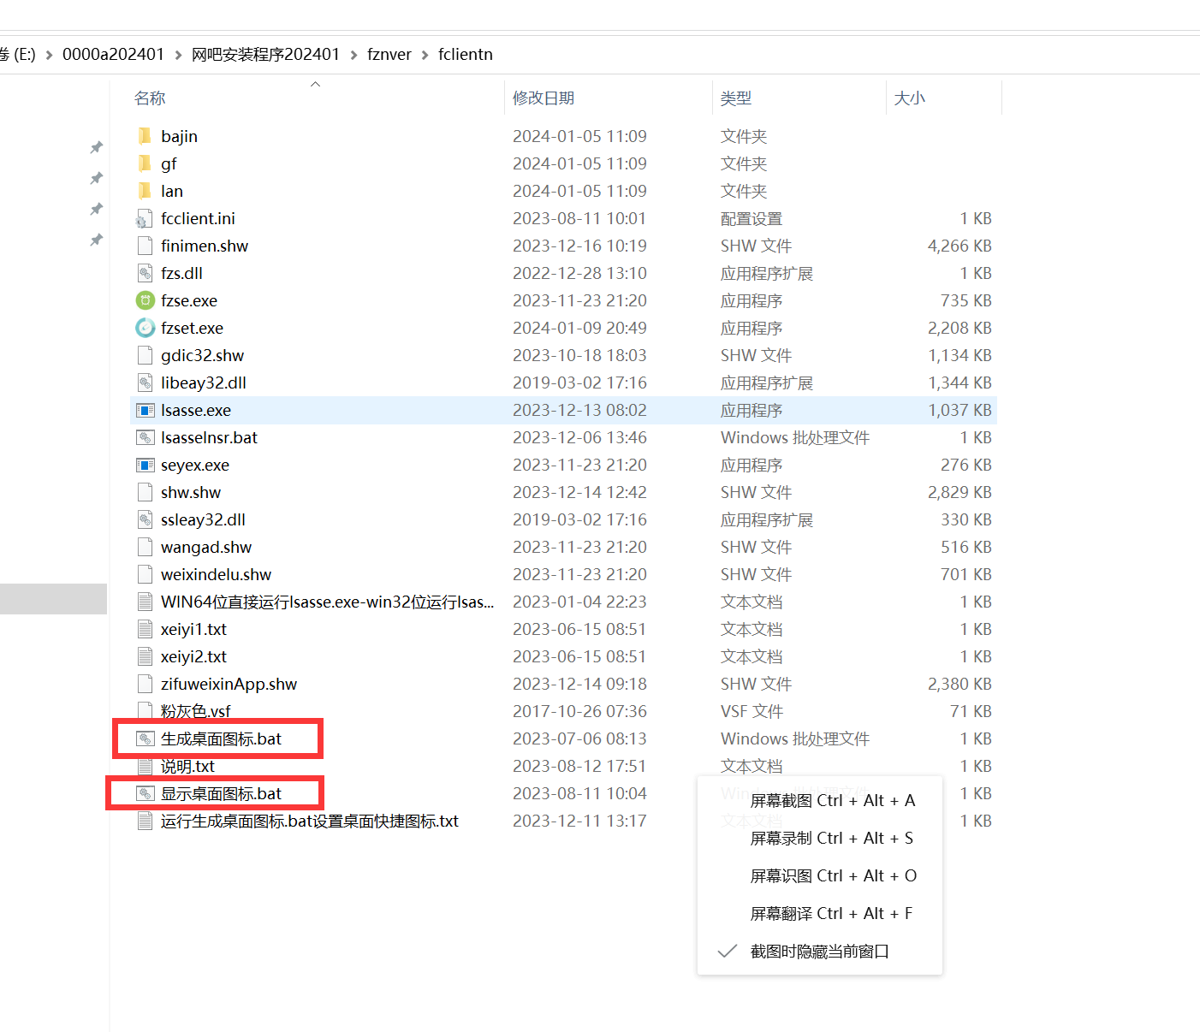
Task: Sort files by 大小 column header
Action: [x=909, y=98]
